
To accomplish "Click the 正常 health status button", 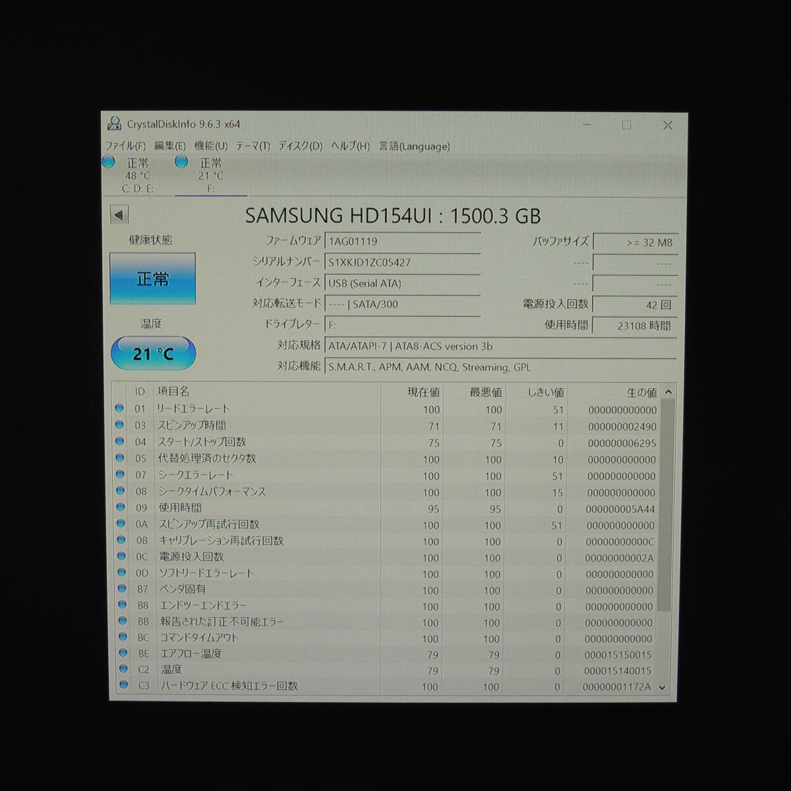I will click(152, 279).
